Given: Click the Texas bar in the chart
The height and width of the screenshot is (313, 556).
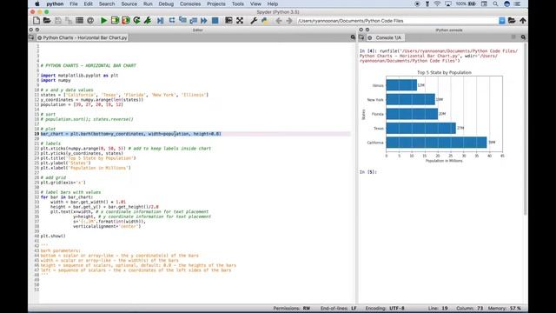Looking at the screenshot, I should click(x=420, y=128).
